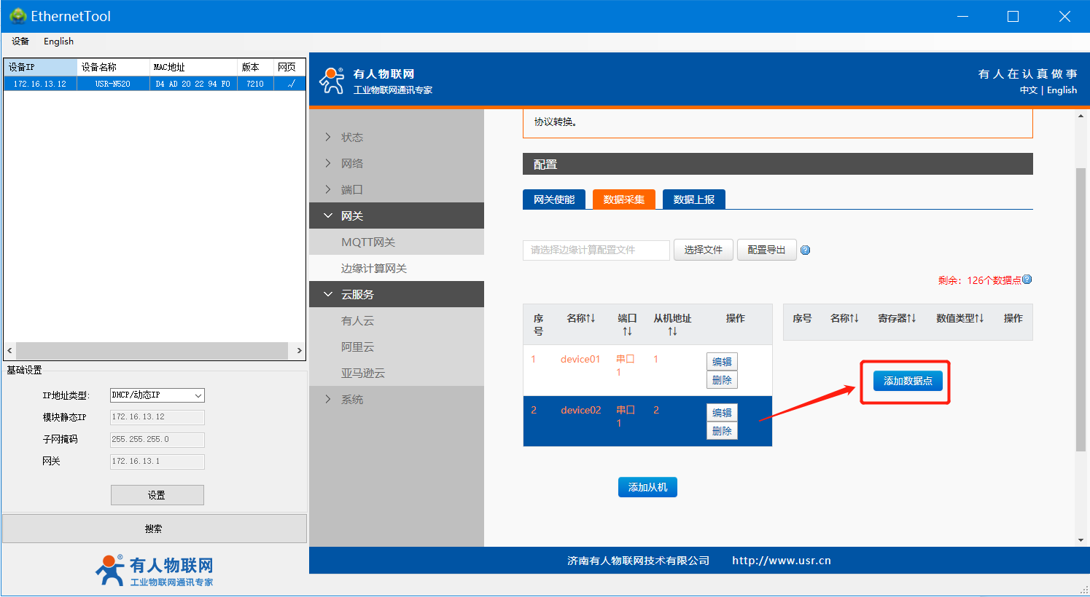Expand the 系统 sidebar section
Image resolution: width=1090 pixels, height=597 pixels.
point(351,399)
